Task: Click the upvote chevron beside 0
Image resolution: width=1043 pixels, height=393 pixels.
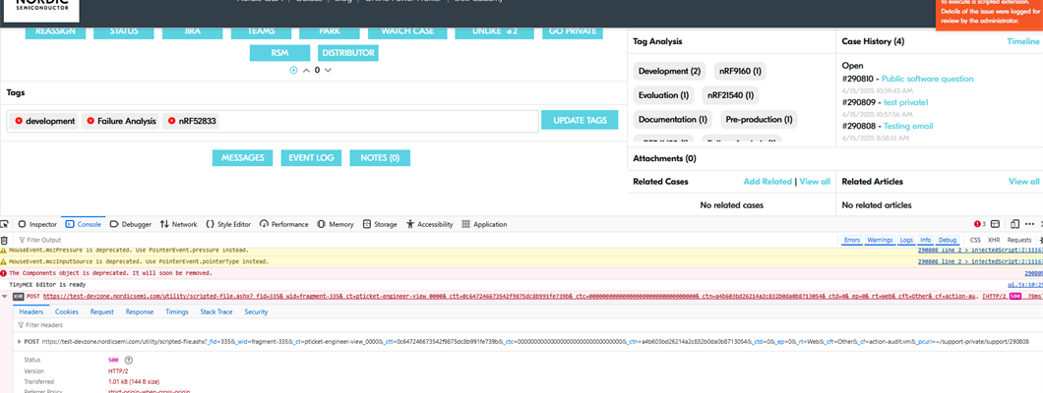Action: [306, 70]
